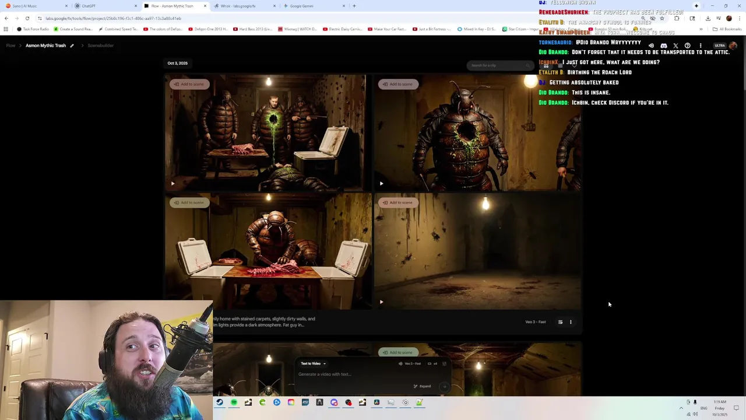Click the Search for a clip field
The height and width of the screenshot is (420, 746).
[x=499, y=65]
